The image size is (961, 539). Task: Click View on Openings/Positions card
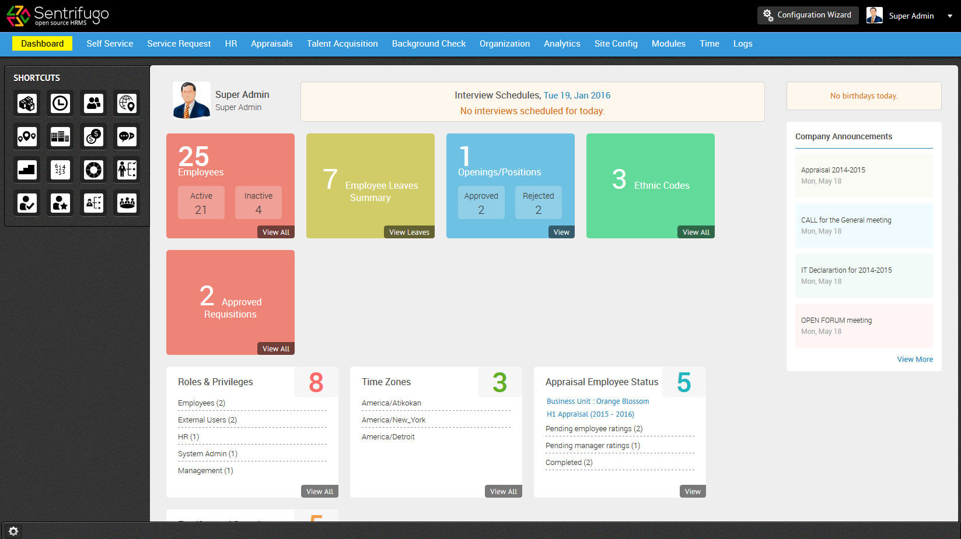(x=561, y=232)
